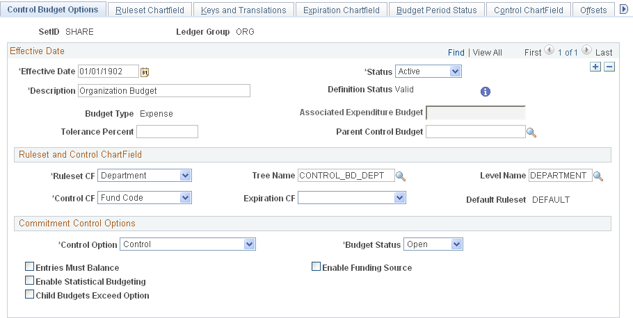Open Control CF dropdown showing Fund Code

(x=145, y=197)
